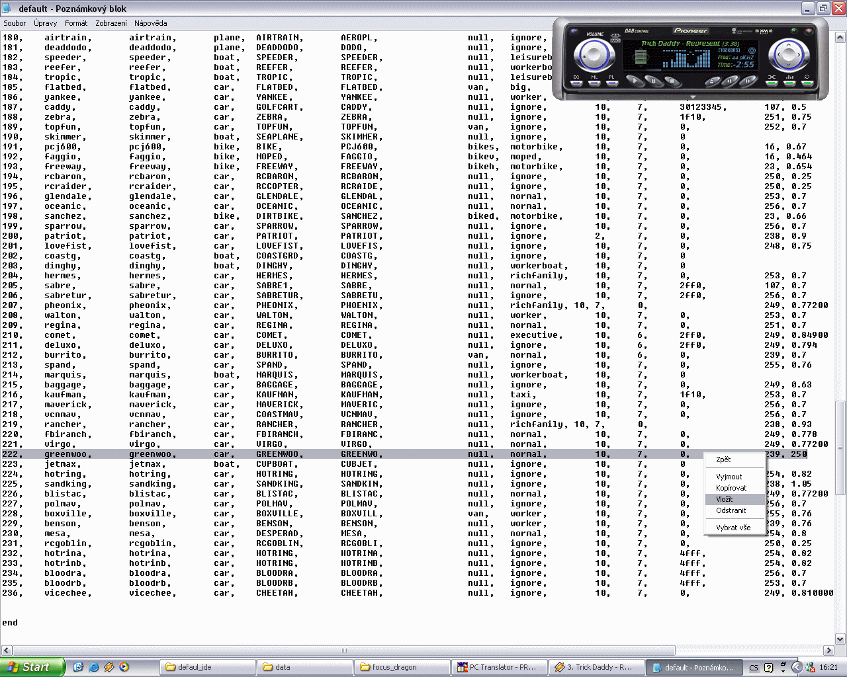
Task: Select Kopírovat in the context menu
Action: [x=731, y=488]
